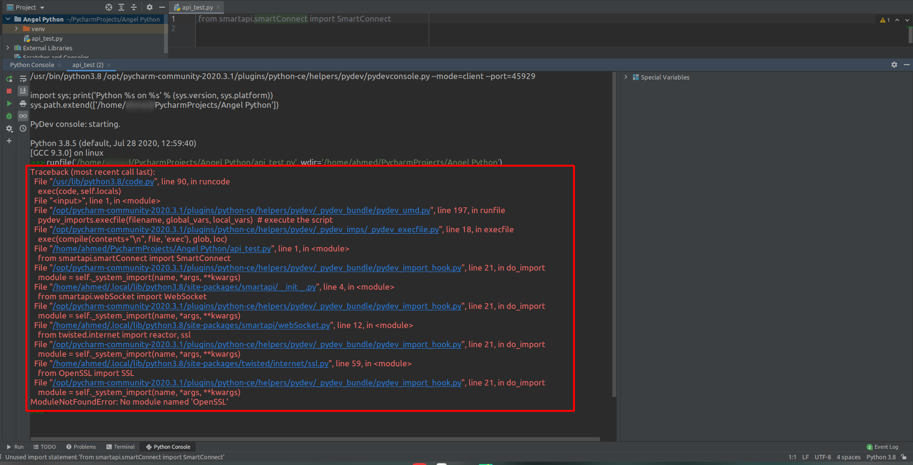
Task: Click ModuleNotFoundError OpenSSL error line
Action: [129, 402]
